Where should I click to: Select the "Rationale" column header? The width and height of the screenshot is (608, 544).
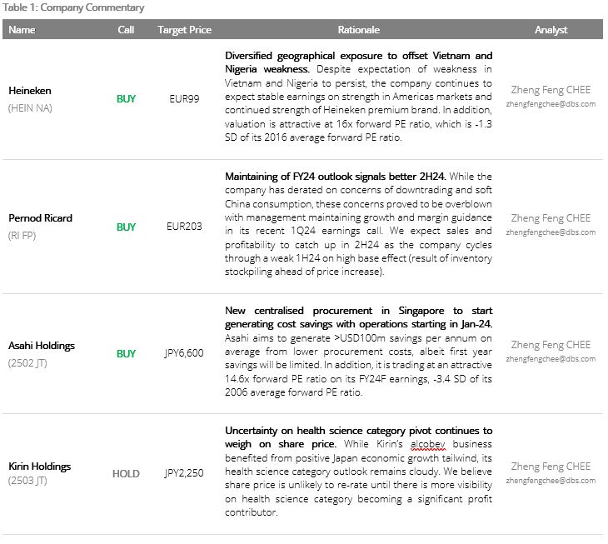point(358,30)
